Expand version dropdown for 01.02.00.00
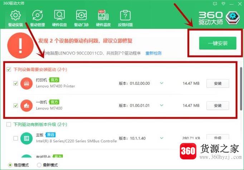Screen dimensions: 244x170 (x=162, y=83)
